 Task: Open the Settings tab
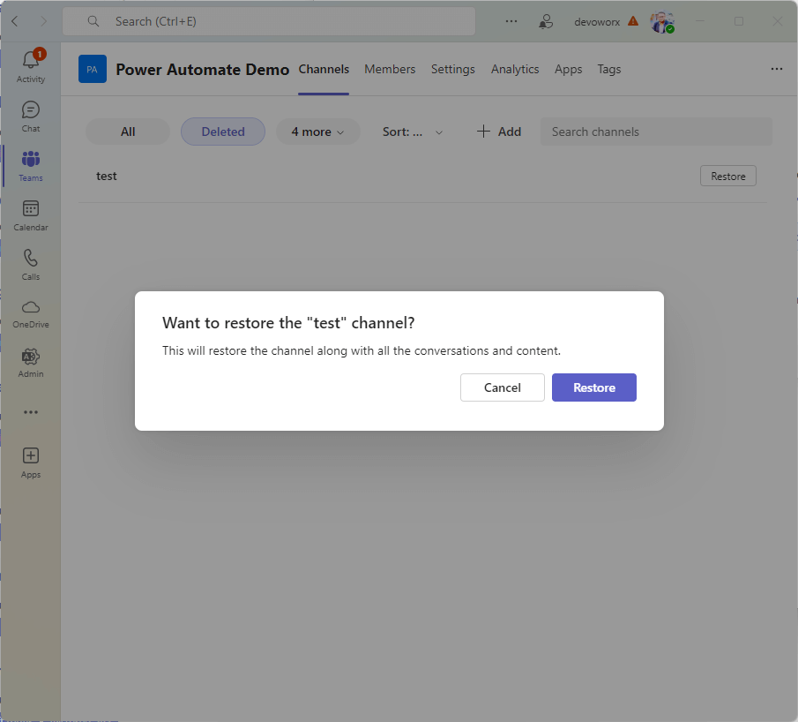(x=453, y=69)
